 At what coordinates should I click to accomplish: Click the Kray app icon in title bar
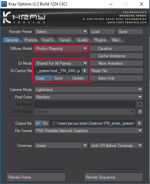click(x=4, y=4)
